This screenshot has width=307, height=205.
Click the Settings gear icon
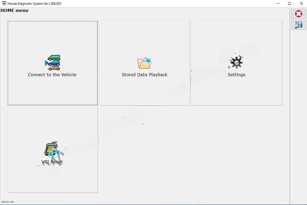pyautogui.click(x=236, y=63)
